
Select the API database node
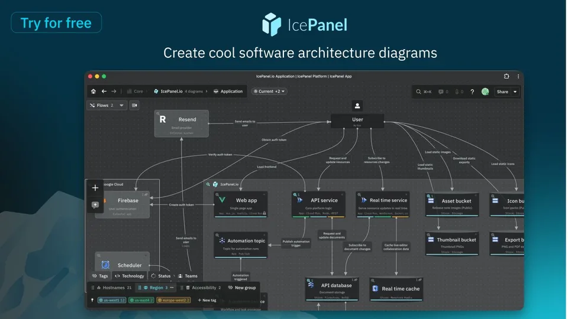tap(332, 289)
